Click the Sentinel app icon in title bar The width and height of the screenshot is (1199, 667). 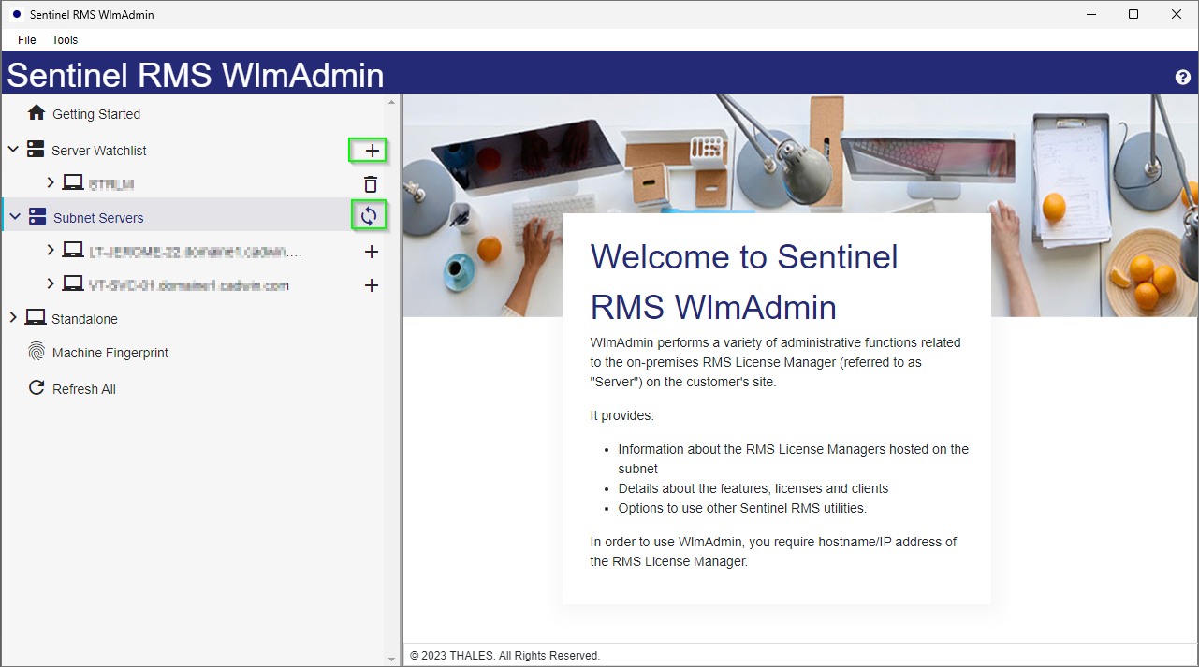click(x=17, y=15)
